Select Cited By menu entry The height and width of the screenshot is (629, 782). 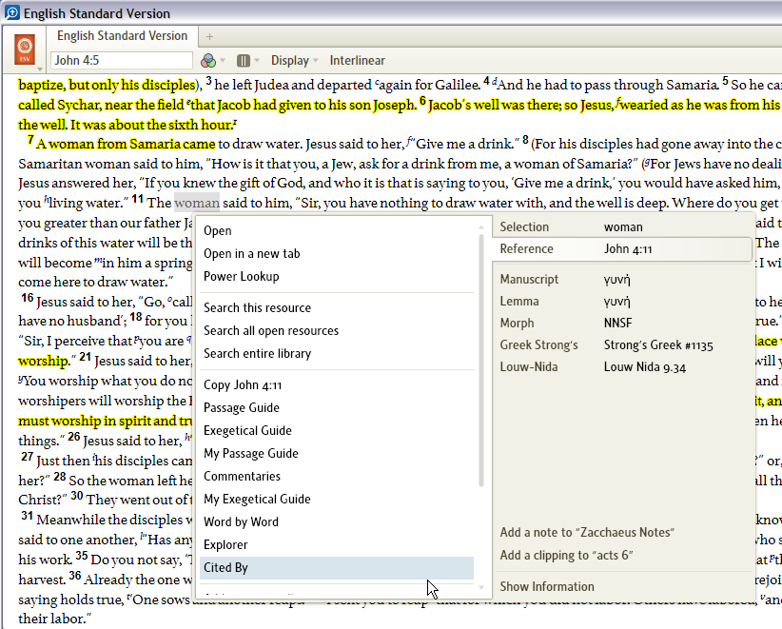[x=337, y=568]
